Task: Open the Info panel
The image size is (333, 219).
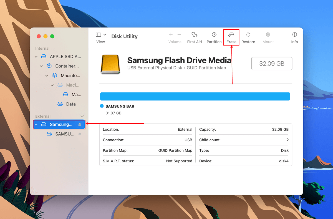Action: click(294, 37)
